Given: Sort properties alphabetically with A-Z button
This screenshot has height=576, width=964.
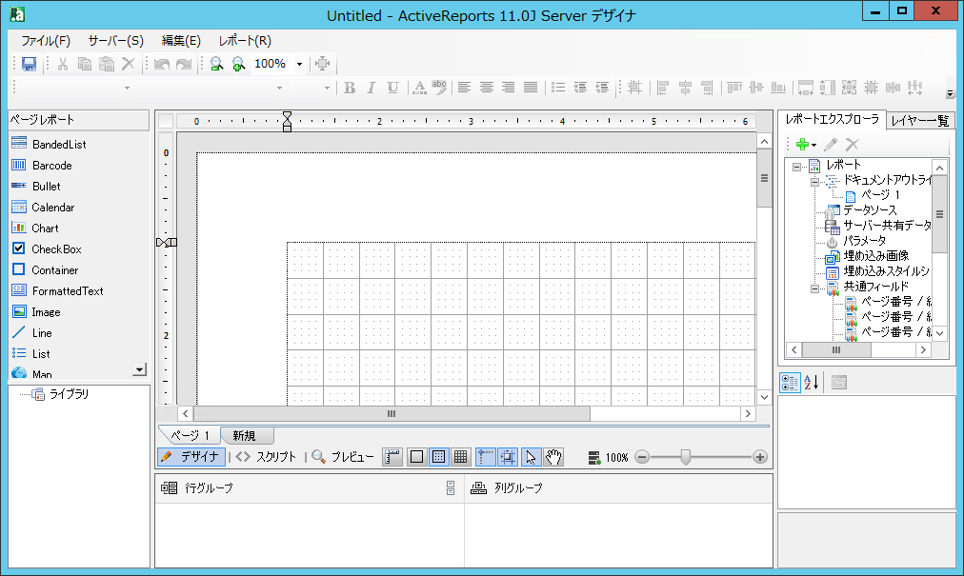Looking at the screenshot, I should (812, 383).
